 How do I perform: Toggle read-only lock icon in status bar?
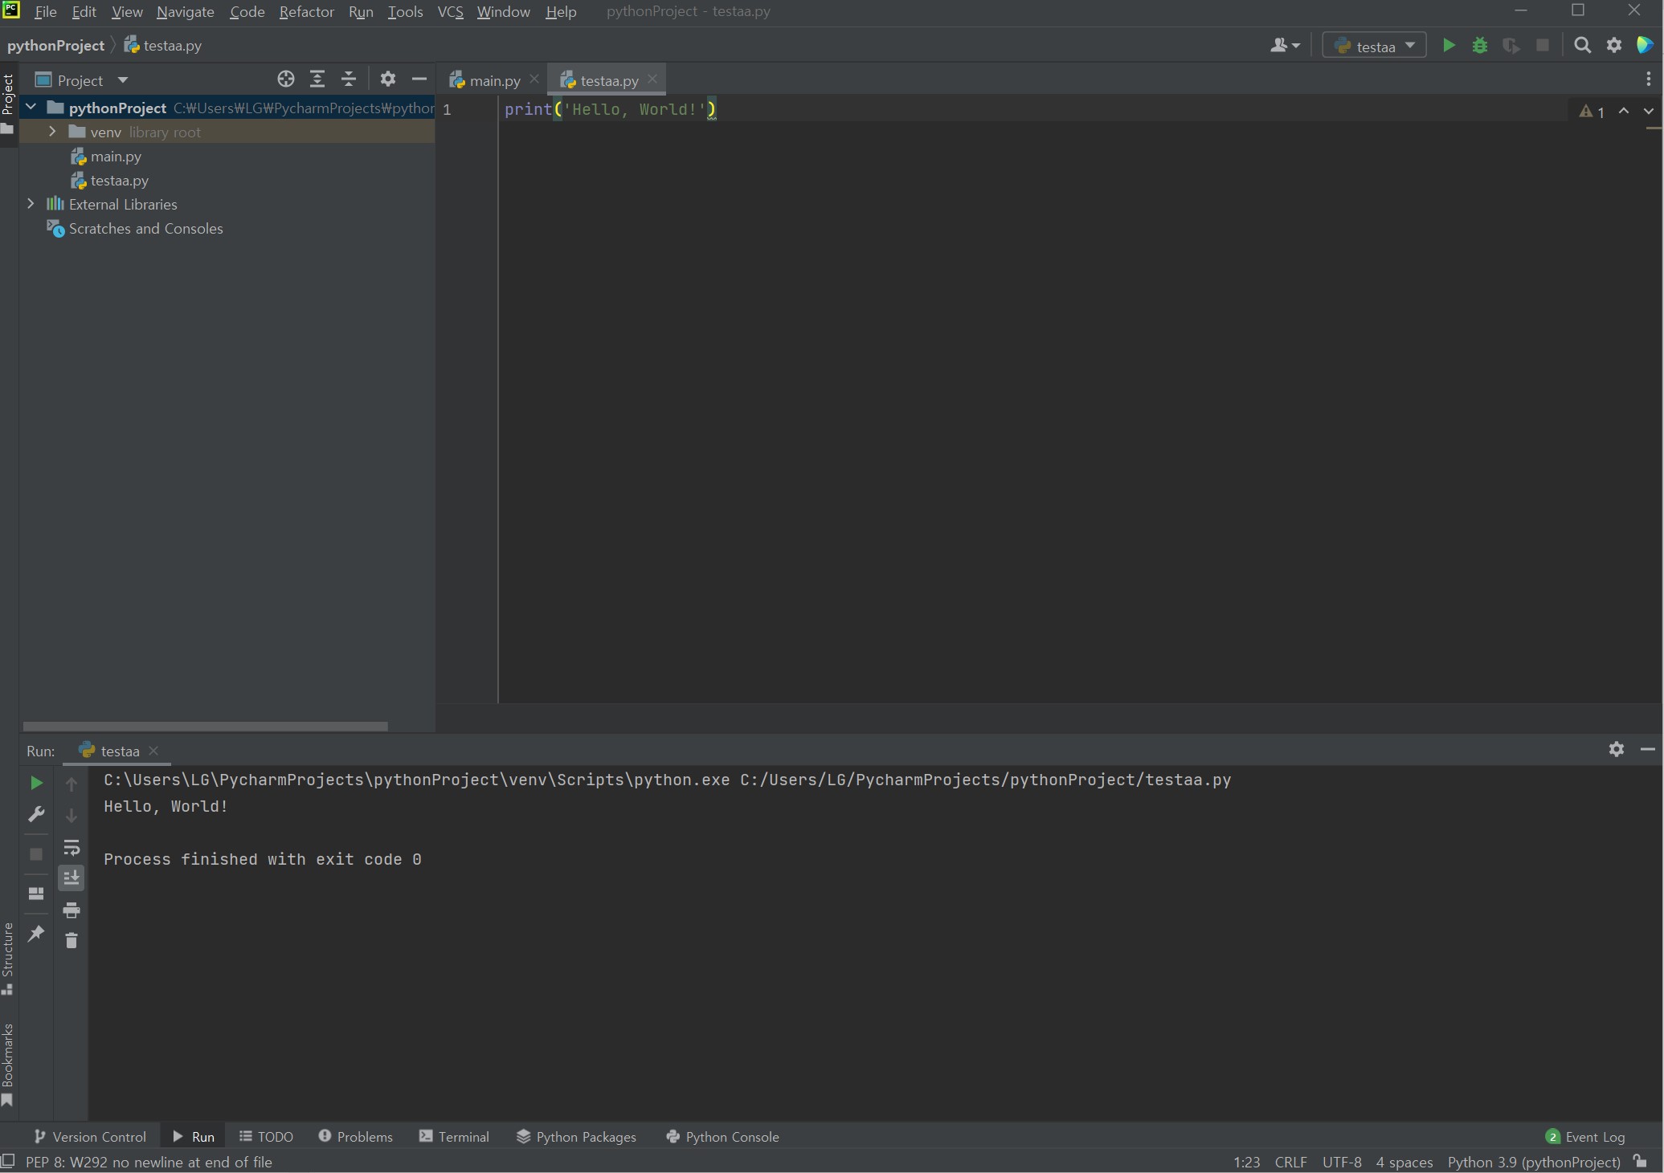[1640, 1162]
